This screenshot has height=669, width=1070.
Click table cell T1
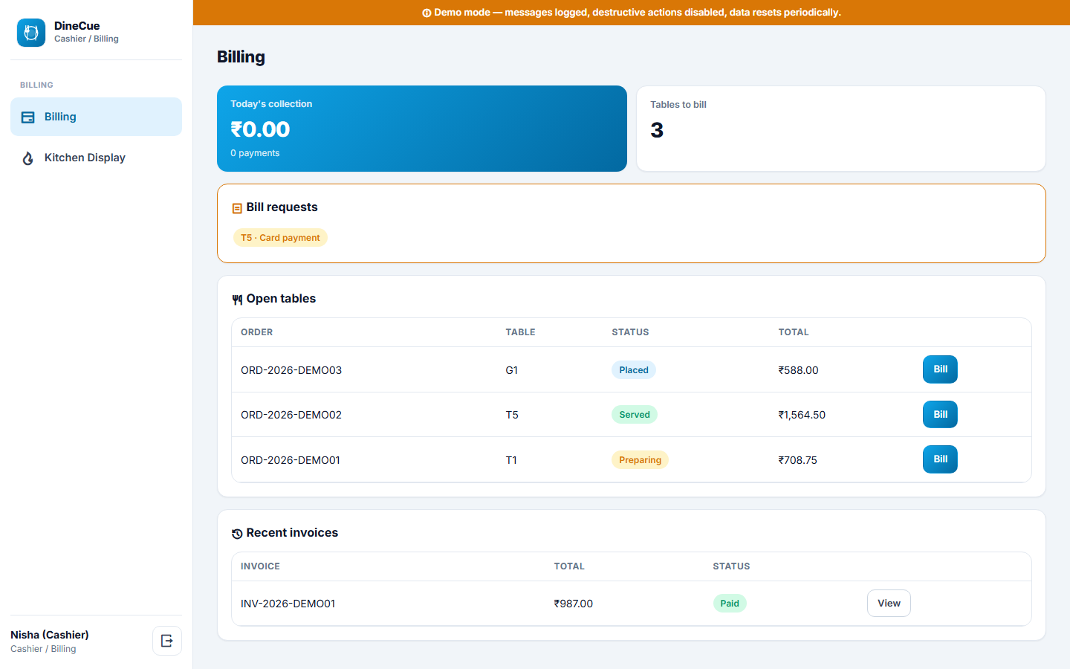tap(511, 460)
